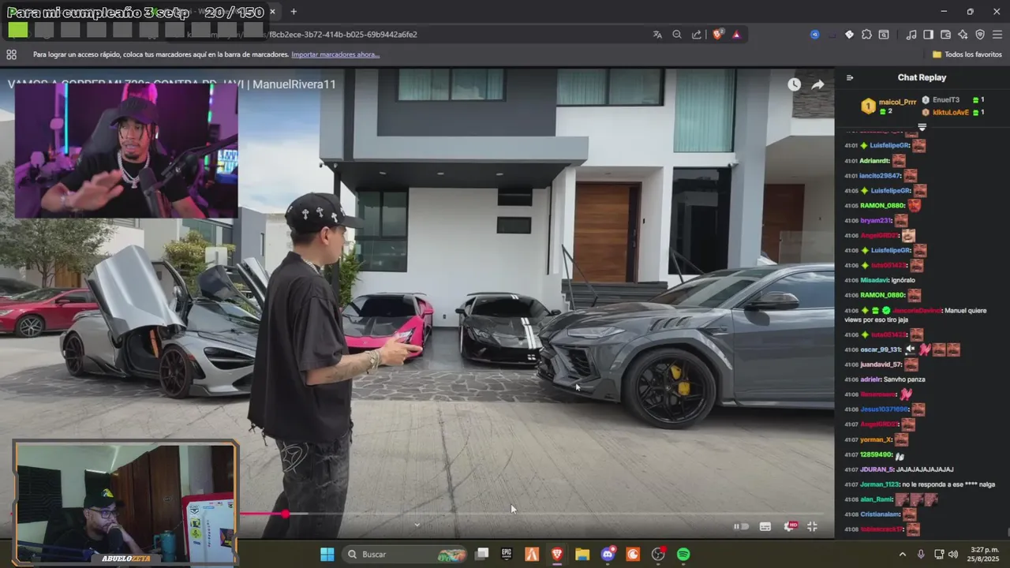The width and height of the screenshot is (1010, 568).
Task: Launch Epic Games from the taskbar
Action: coord(507,555)
